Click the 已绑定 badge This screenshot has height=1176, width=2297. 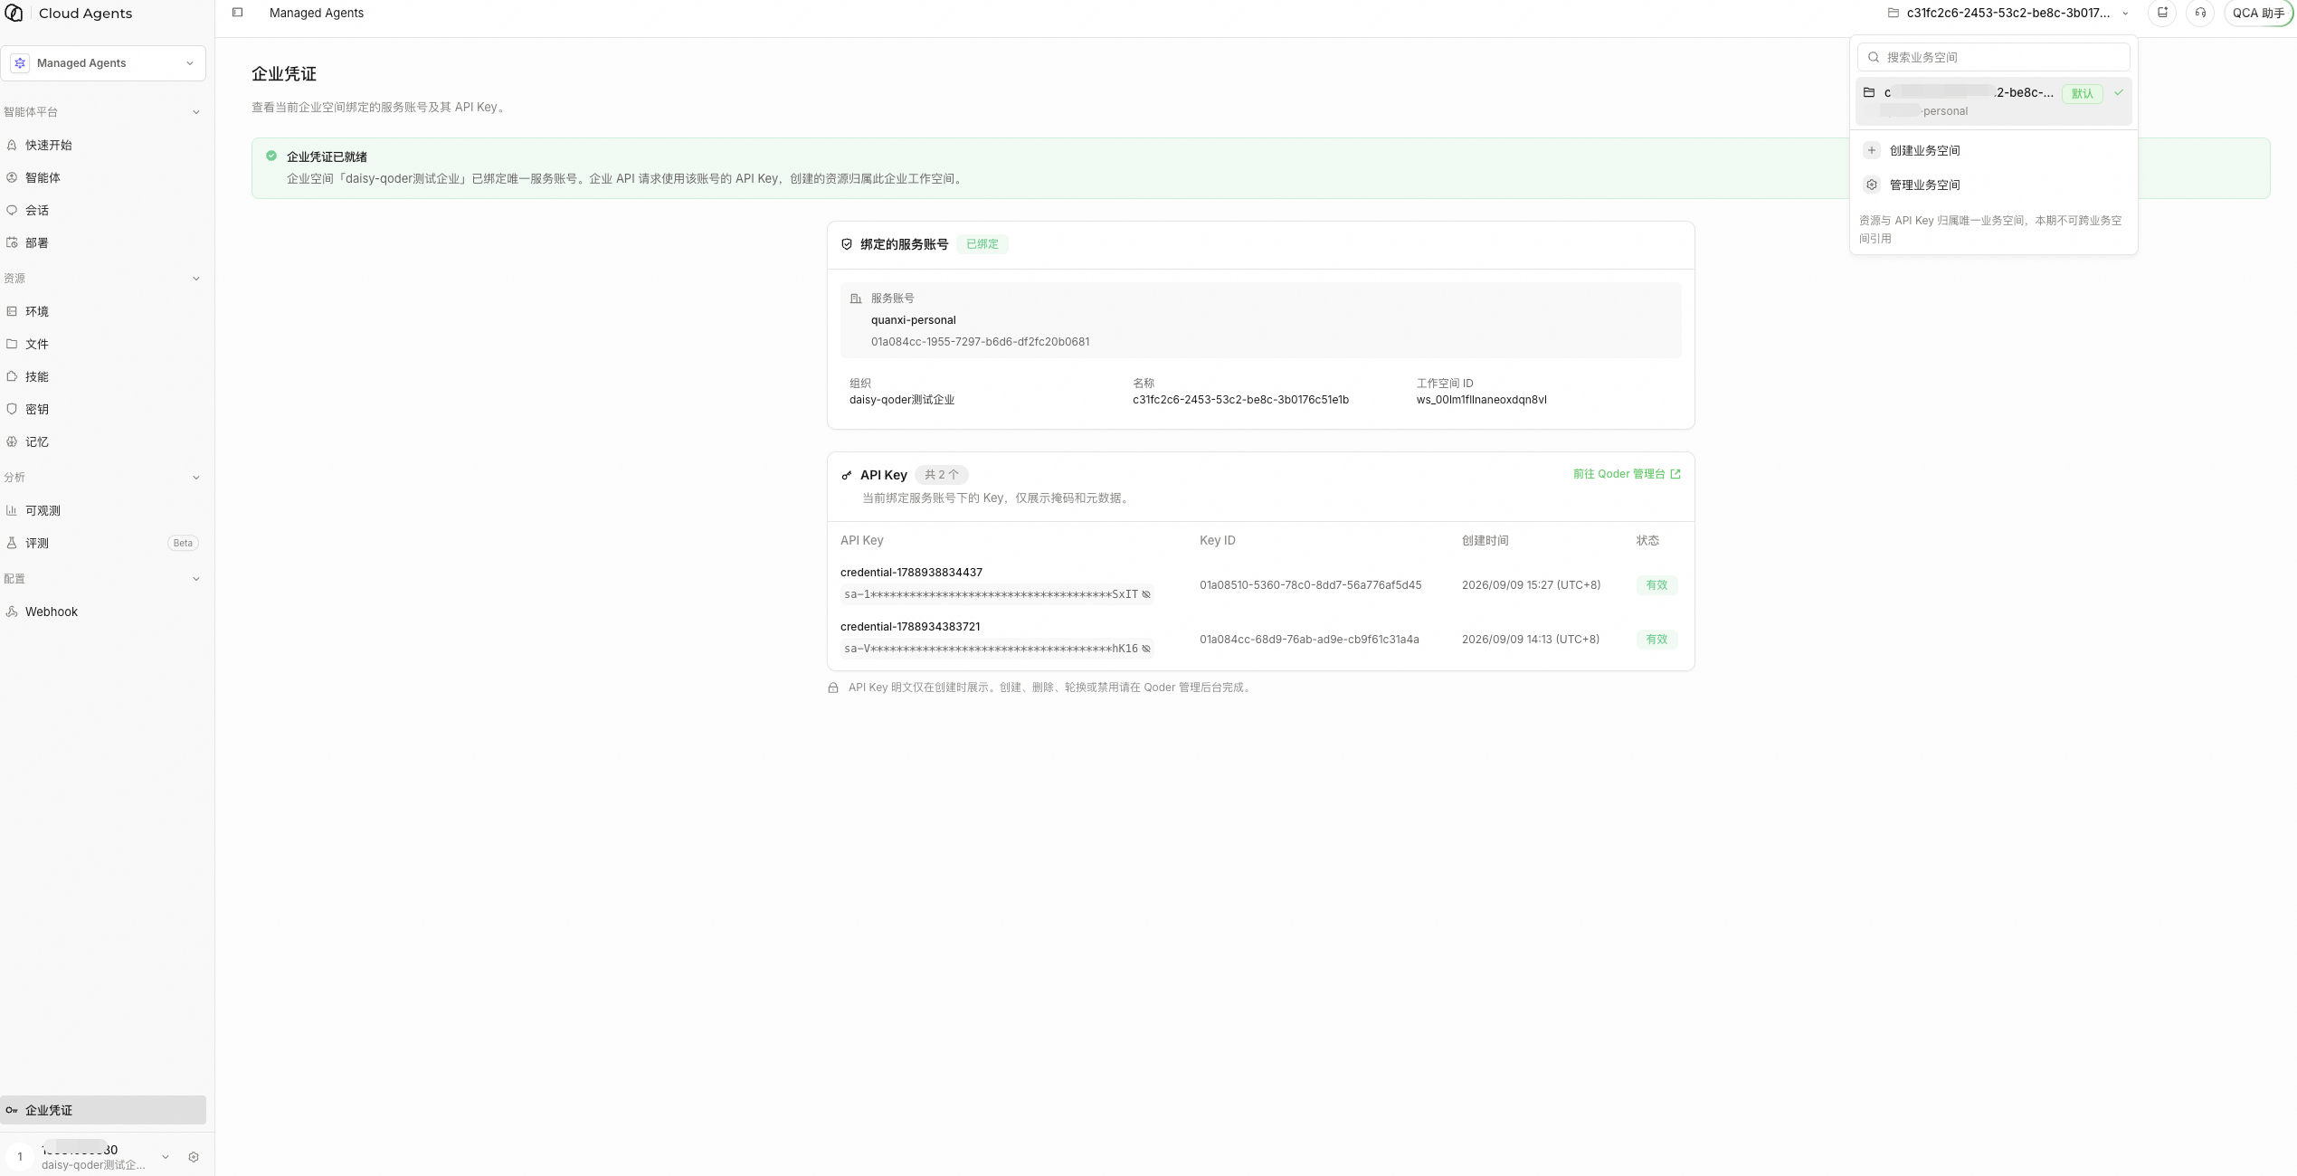982,244
